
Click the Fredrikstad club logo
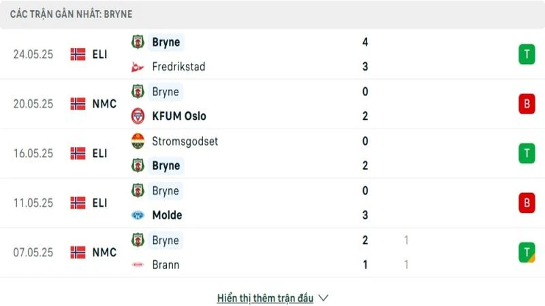138,67
